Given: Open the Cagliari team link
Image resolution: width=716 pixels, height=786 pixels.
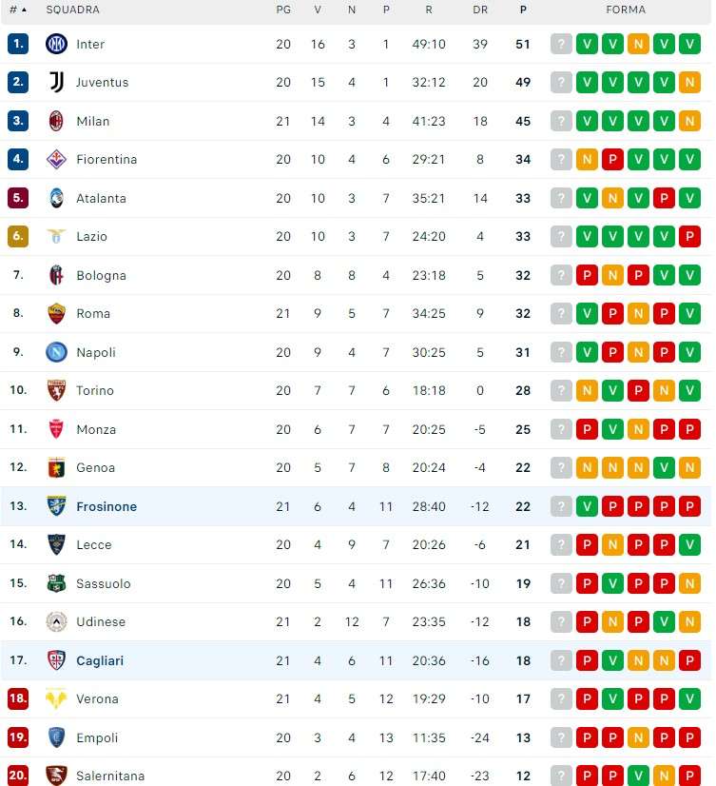Looking at the screenshot, I should coord(100,661).
